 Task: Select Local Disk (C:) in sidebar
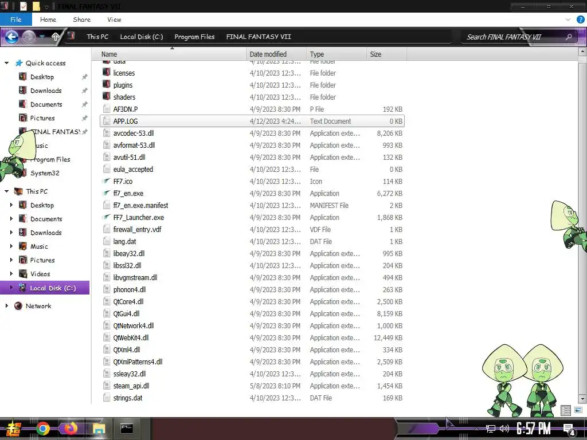tap(45, 288)
